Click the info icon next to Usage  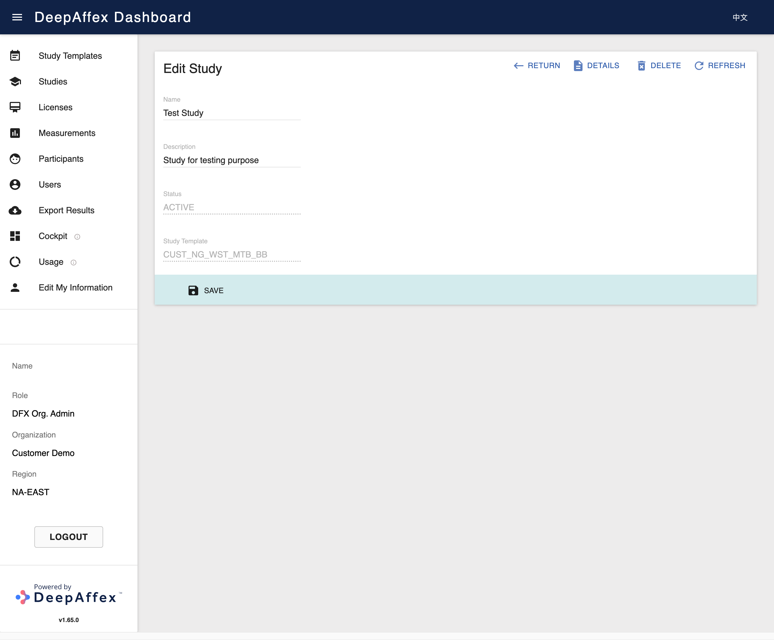click(73, 262)
